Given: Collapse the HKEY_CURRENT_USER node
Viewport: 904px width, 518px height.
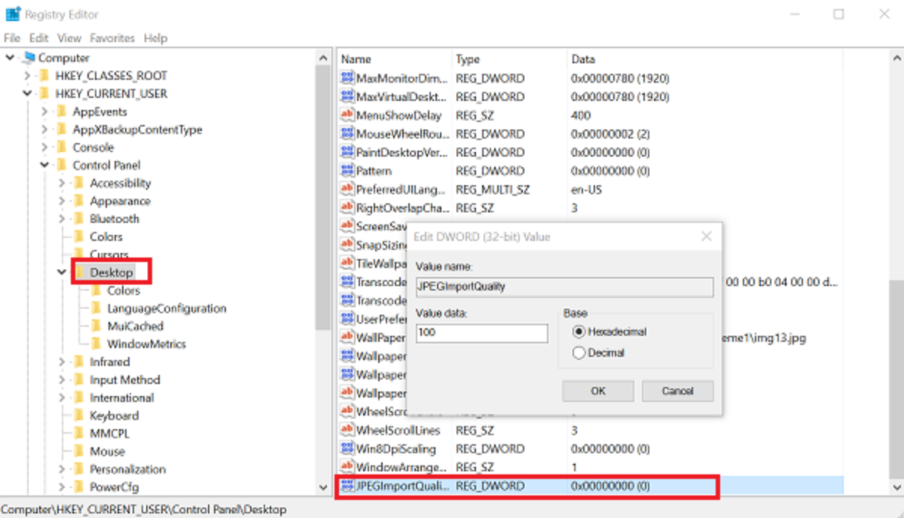Looking at the screenshot, I should [x=27, y=94].
